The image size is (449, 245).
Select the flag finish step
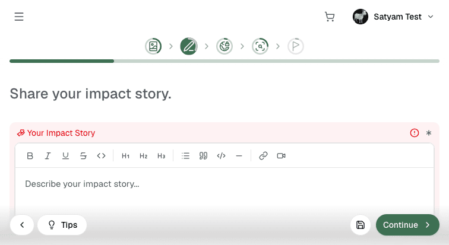(296, 46)
